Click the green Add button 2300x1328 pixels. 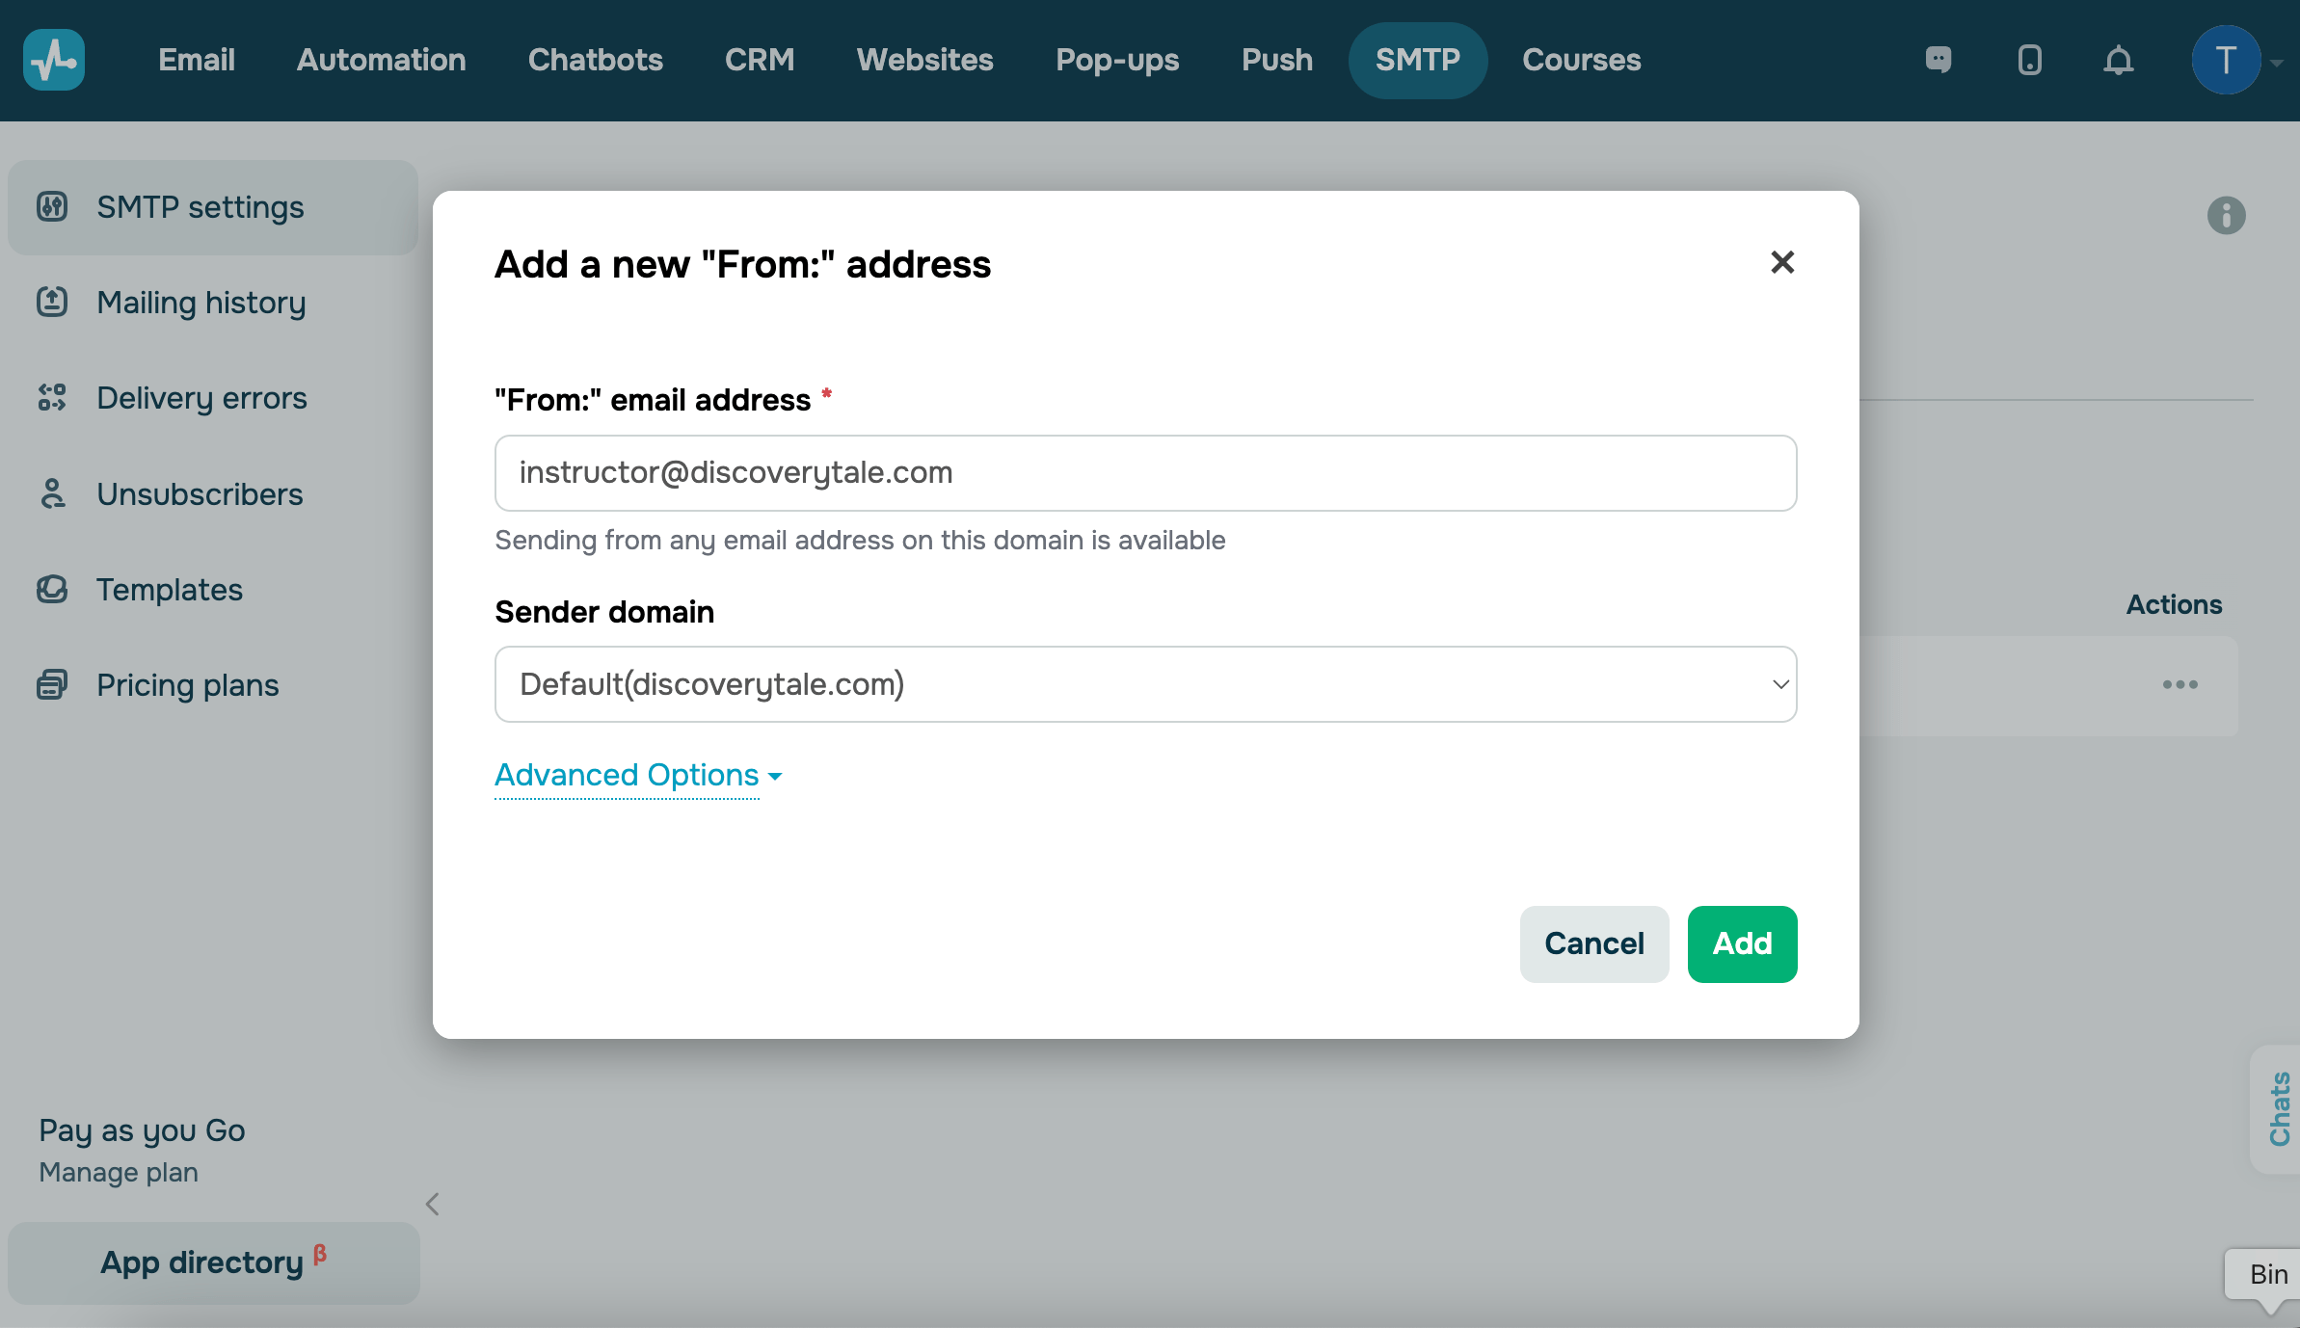[x=1742, y=943]
